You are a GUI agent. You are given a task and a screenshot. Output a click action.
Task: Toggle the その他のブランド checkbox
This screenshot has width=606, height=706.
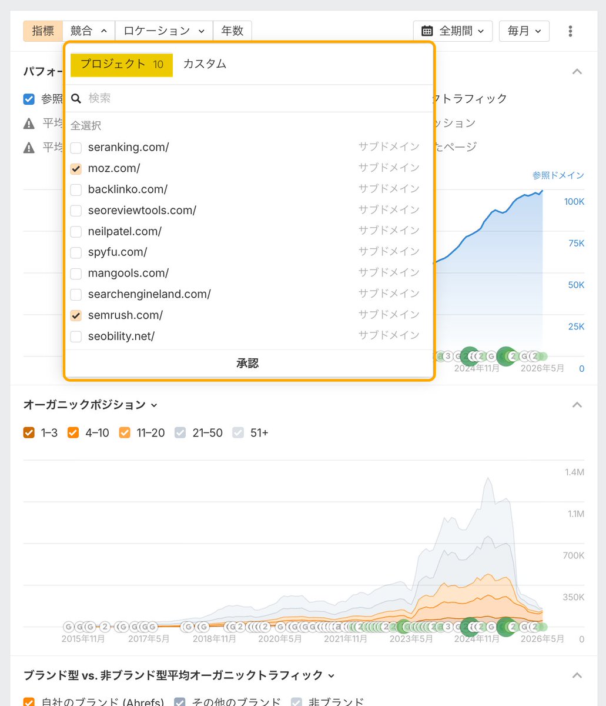tap(180, 702)
